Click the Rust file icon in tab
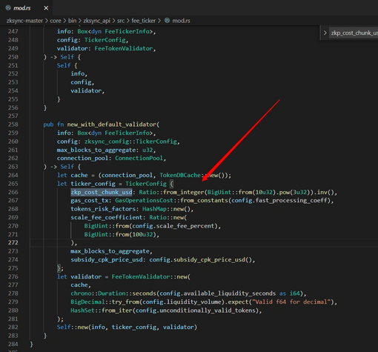378x352 pixels. [x=8, y=8]
